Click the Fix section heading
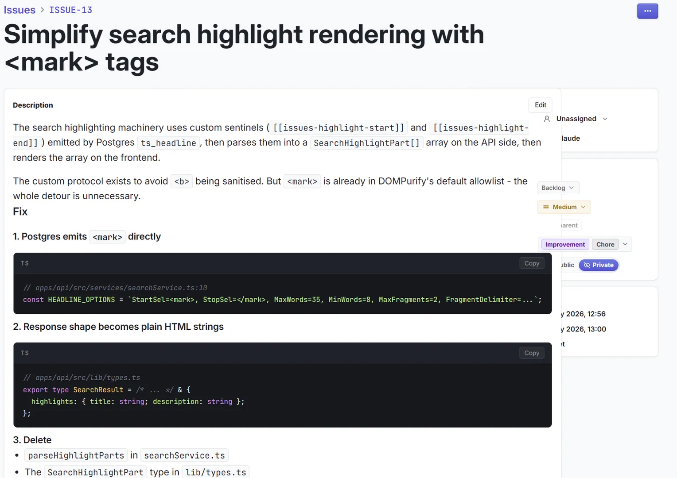This screenshot has width=677, height=478. [x=20, y=212]
